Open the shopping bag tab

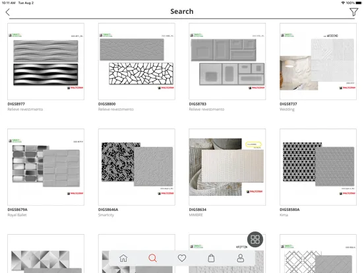point(211,258)
